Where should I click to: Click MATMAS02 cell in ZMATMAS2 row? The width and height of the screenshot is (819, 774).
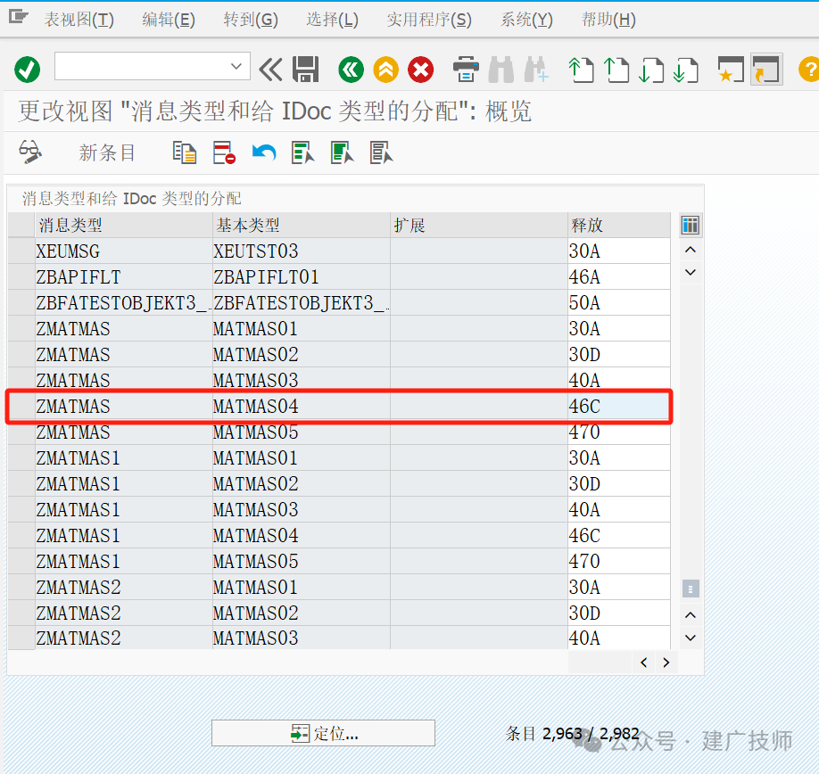pyautogui.click(x=302, y=613)
